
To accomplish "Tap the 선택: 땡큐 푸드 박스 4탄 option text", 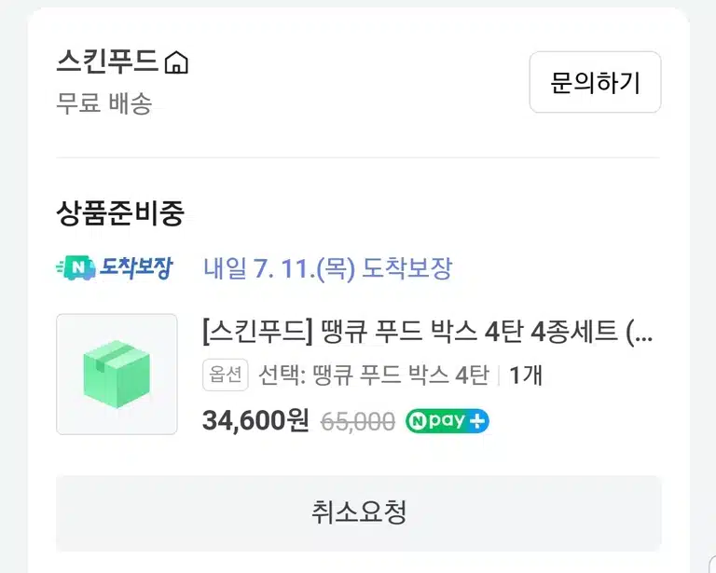I will tap(374, 375).
